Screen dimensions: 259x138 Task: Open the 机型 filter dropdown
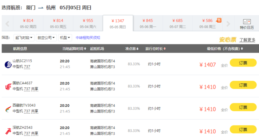click(x=65, y=38)
